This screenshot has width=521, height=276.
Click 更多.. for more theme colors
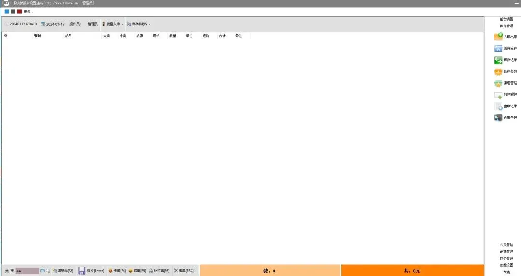[28, 12]
